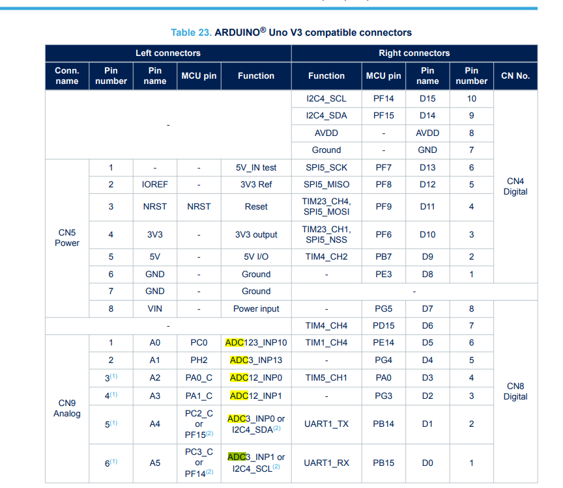Select the 'TIM1_CH4' function cell
The width and height of the screenshot is (563, 488).
326,343
